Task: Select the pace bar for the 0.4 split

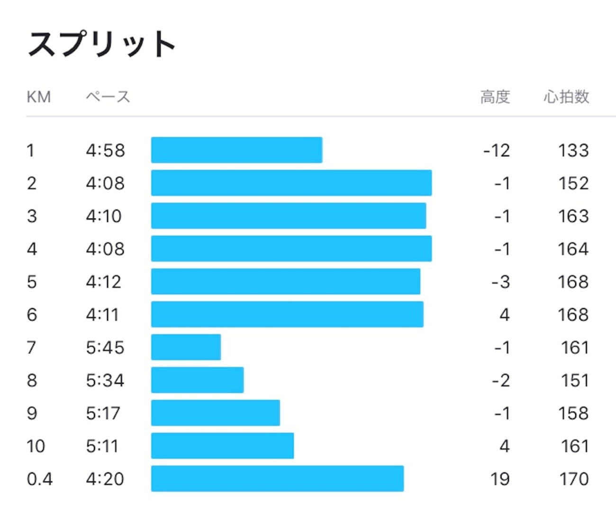Action: [x=277, y=479]
